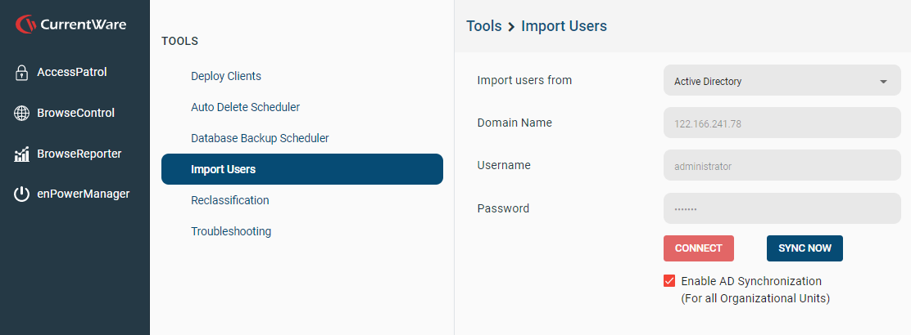Click the Tools breadcrumb link

tap(484, 26)
